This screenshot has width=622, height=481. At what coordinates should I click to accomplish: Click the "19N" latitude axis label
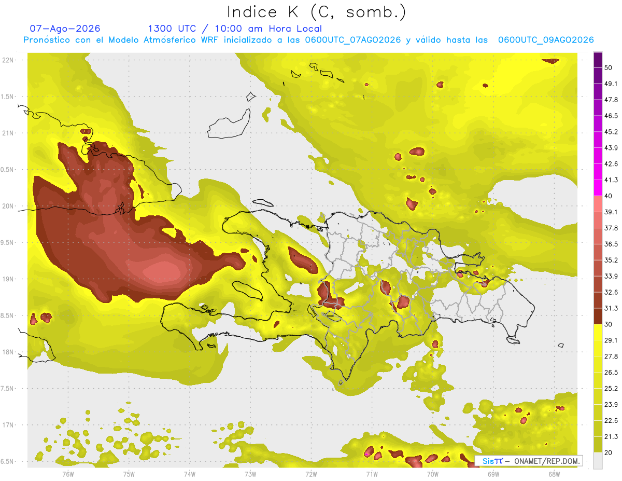coord(8,279)
